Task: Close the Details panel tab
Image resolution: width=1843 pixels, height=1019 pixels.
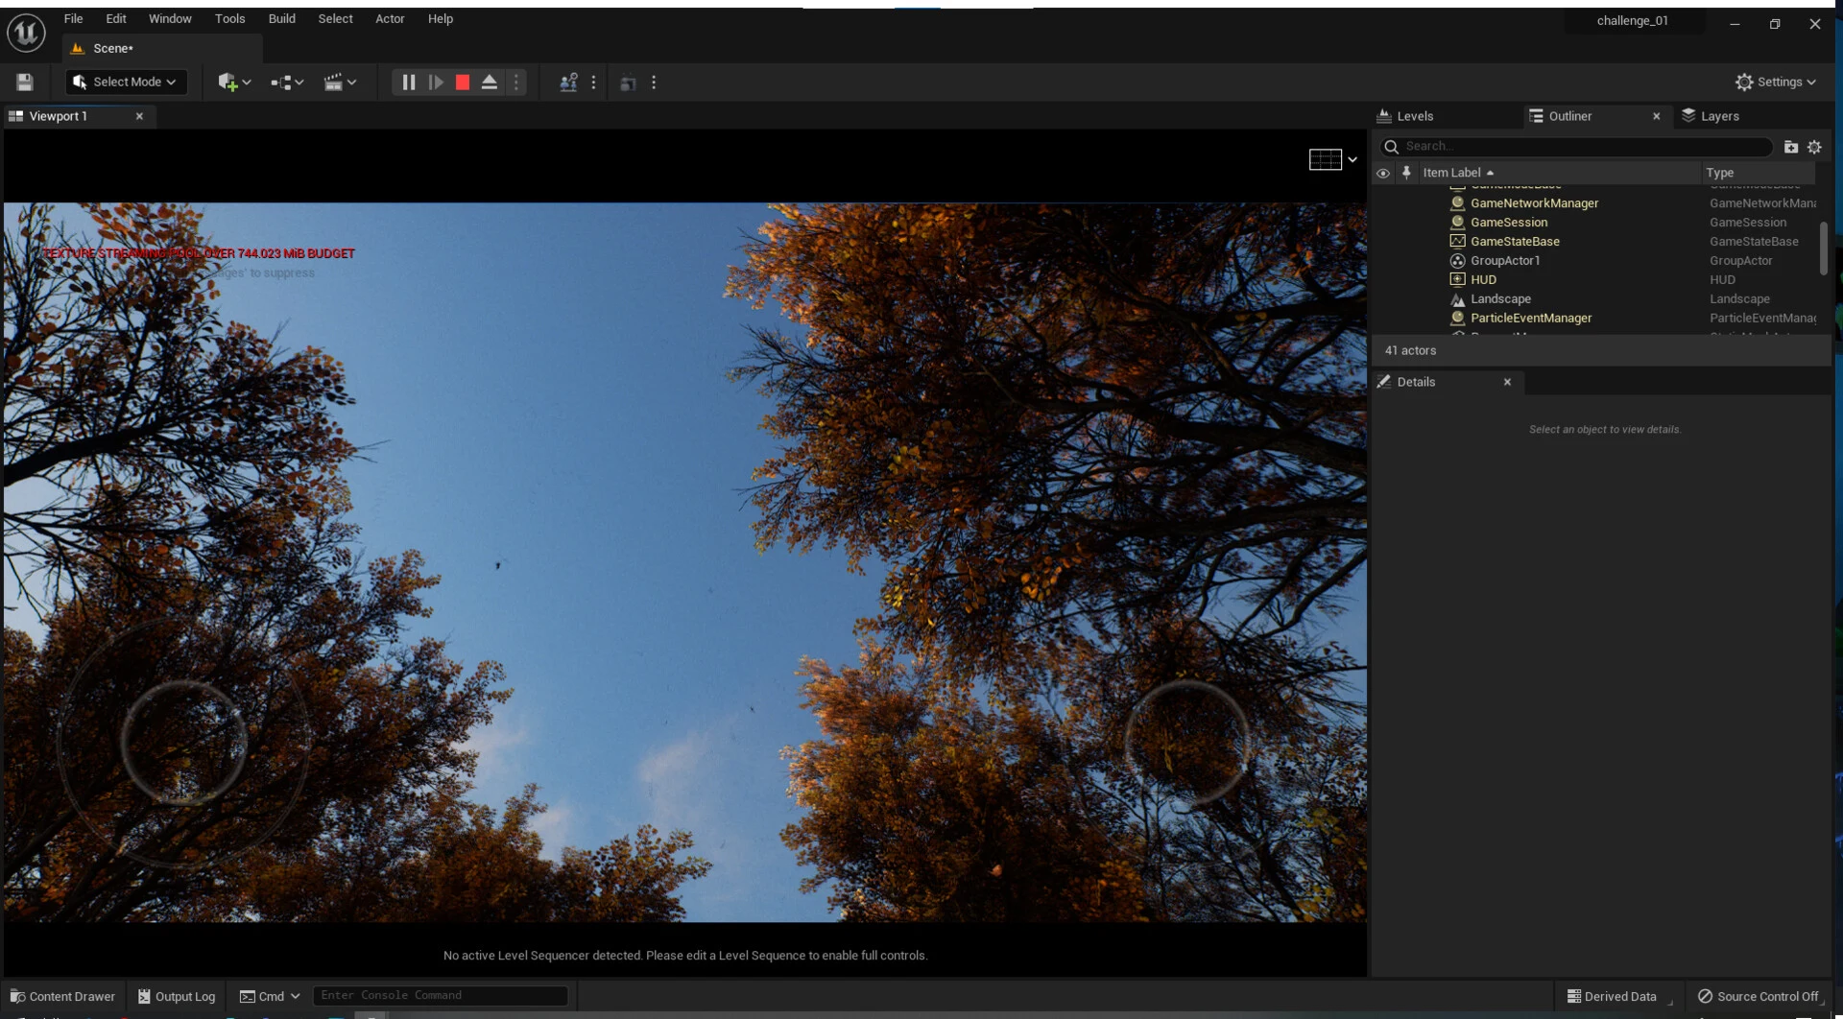Action: (x=1507, y=382)
